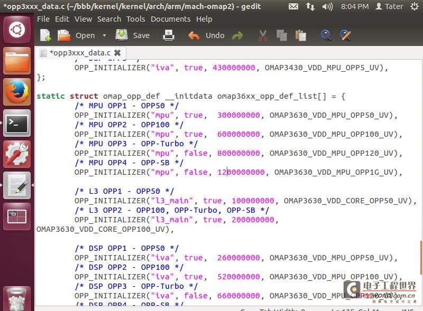Open the Tools menu
This screenshot has width=423, height=311.
[136, 19]
